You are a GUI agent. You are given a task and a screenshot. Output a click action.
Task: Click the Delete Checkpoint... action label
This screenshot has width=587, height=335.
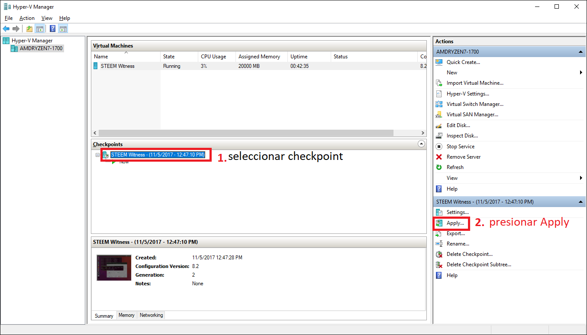470,254
